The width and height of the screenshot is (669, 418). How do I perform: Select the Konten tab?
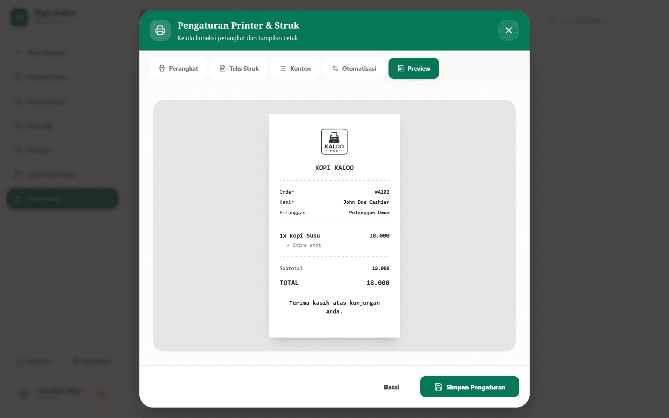(295, 68)
